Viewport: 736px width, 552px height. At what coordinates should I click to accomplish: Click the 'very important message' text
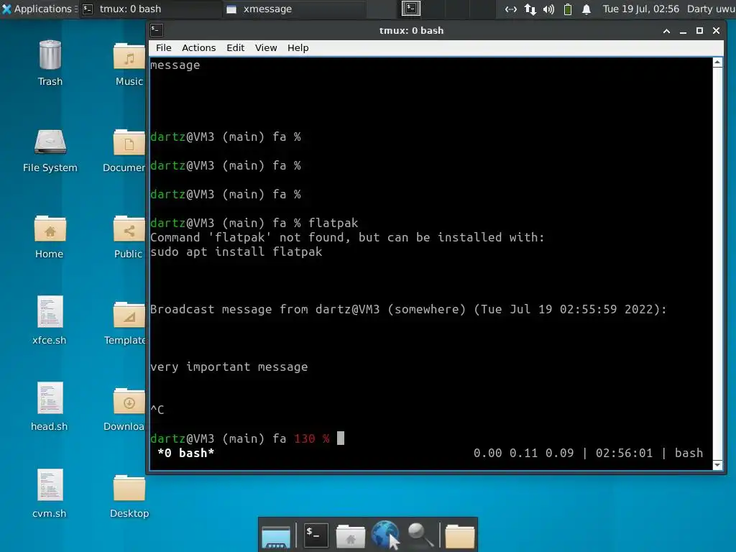click(229, 367)
